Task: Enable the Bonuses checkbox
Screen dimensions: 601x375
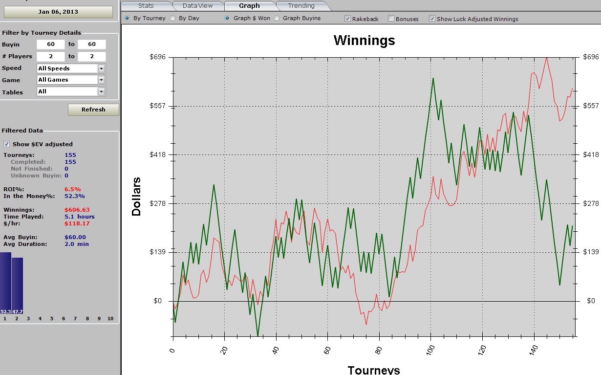Action: coord(391,19)
